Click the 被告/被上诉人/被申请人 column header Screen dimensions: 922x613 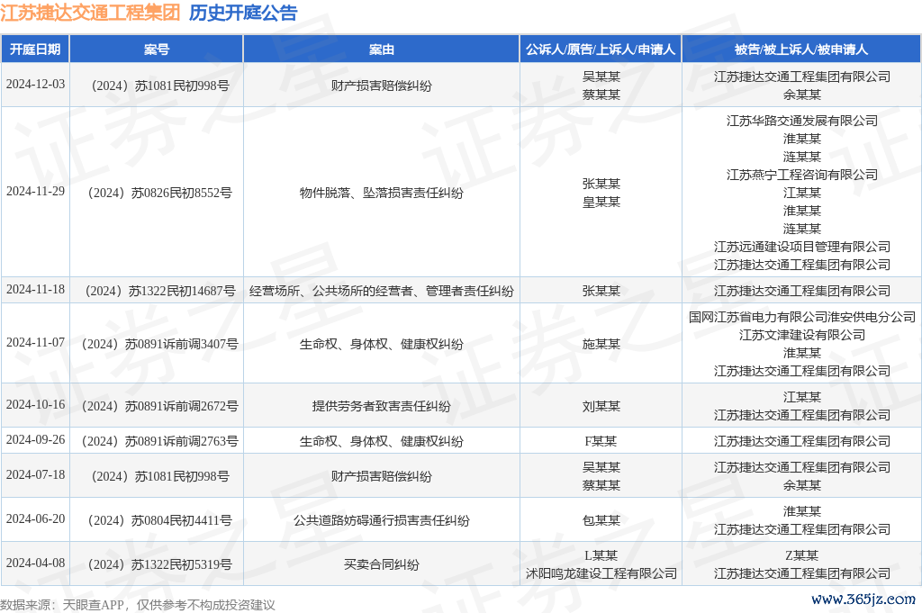tap(801, 50)
